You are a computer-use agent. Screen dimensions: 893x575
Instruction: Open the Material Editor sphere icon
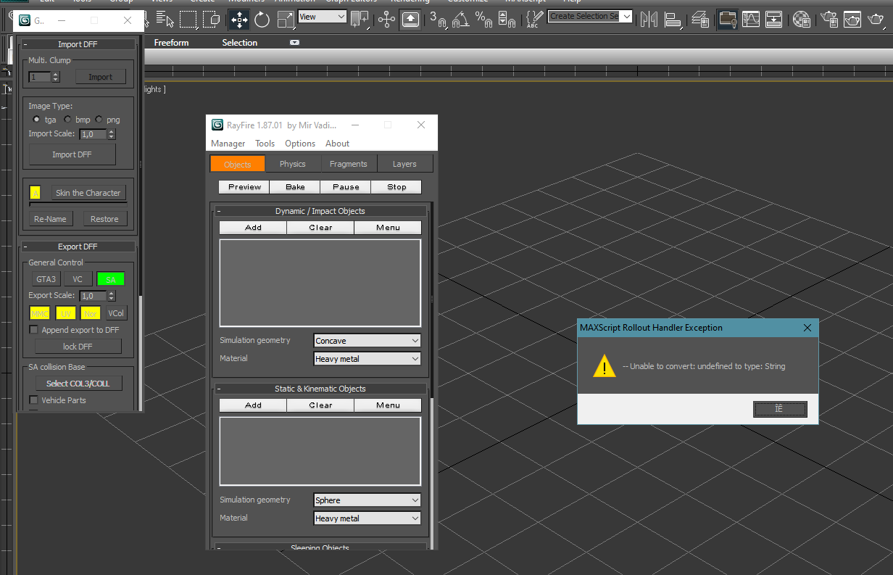pyautogui.click(x=801, y=20)
